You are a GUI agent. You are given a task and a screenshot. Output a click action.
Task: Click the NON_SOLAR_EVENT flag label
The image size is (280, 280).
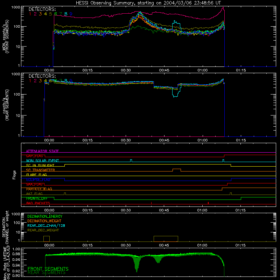coord(42,161)
